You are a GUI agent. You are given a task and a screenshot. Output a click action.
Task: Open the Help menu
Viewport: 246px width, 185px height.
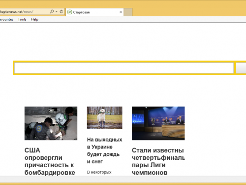pyautogui.click(x=34, y=19)
